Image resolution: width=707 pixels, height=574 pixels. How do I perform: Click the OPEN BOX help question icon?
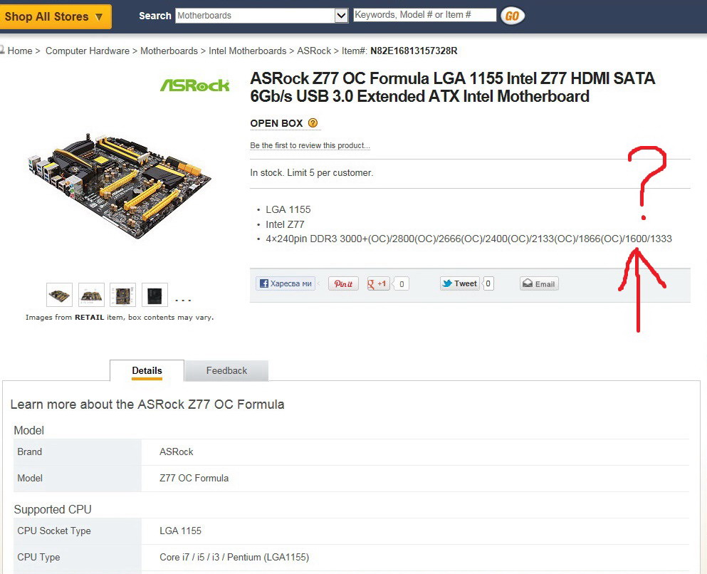tap(313, 122)
